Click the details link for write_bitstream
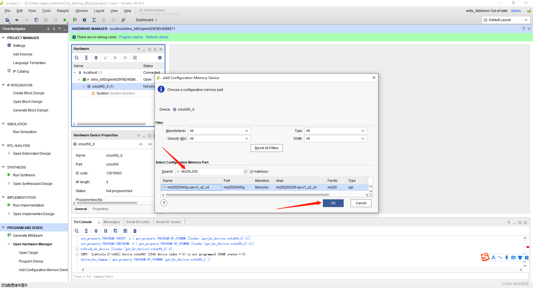Image resolution: width=533 pixels, height=288 pixels. click(x=516, y=11)
